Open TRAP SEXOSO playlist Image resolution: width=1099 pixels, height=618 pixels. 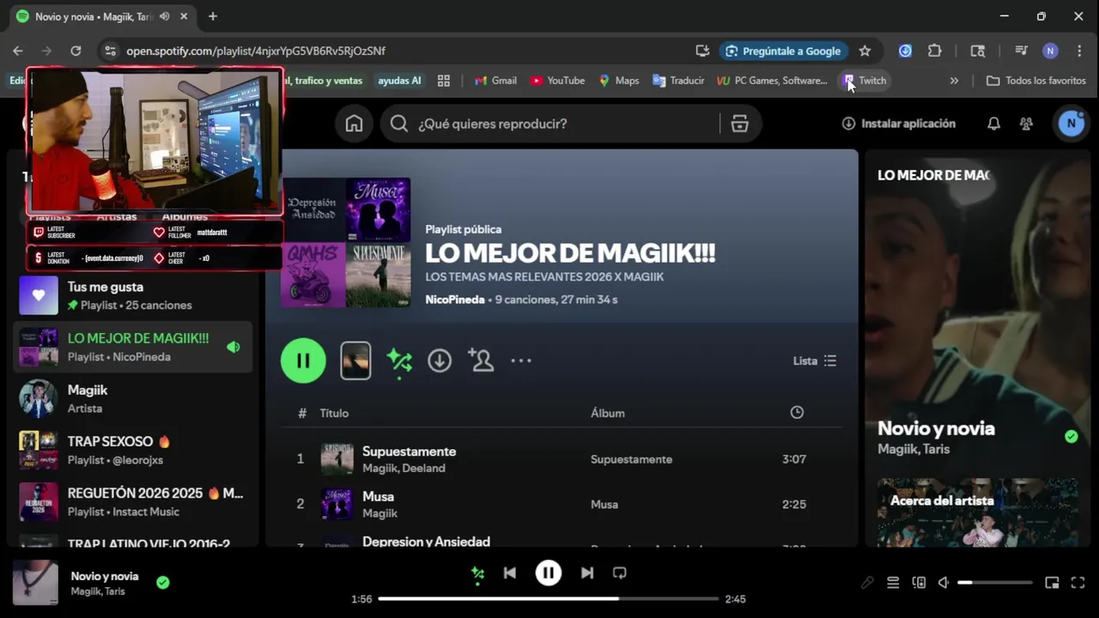tap(133, 450)
